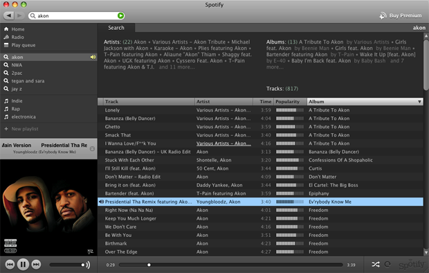Viewport: 429px width, 273px height.
Task: Toggle repeat mode
Action: (x=387, y=264)
